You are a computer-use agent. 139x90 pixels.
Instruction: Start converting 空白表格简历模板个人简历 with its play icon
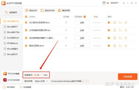109,38
